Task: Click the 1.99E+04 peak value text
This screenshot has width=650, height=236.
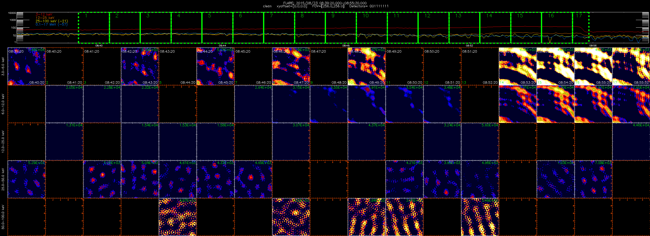Action: click(x=37, y=50)
